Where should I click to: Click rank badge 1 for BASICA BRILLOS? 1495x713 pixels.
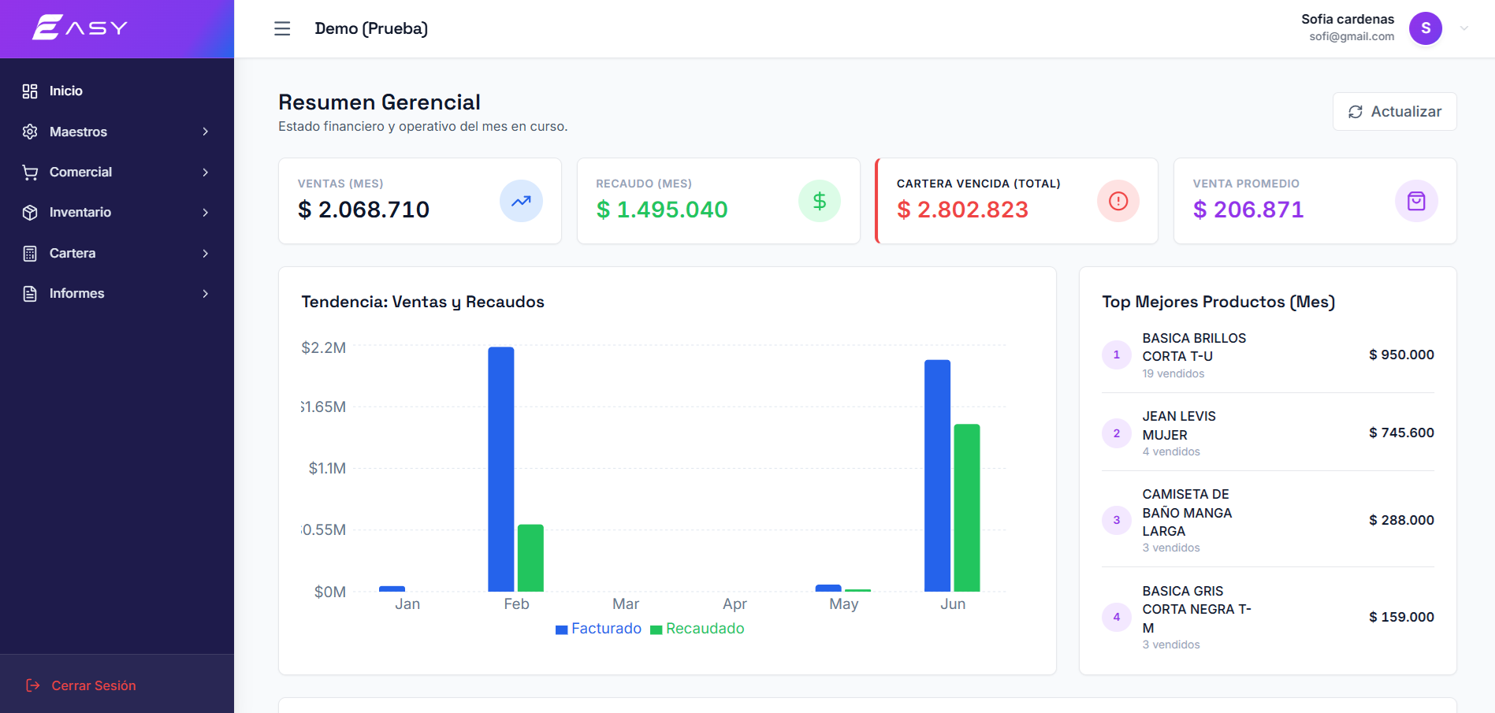coord(1116,355)
